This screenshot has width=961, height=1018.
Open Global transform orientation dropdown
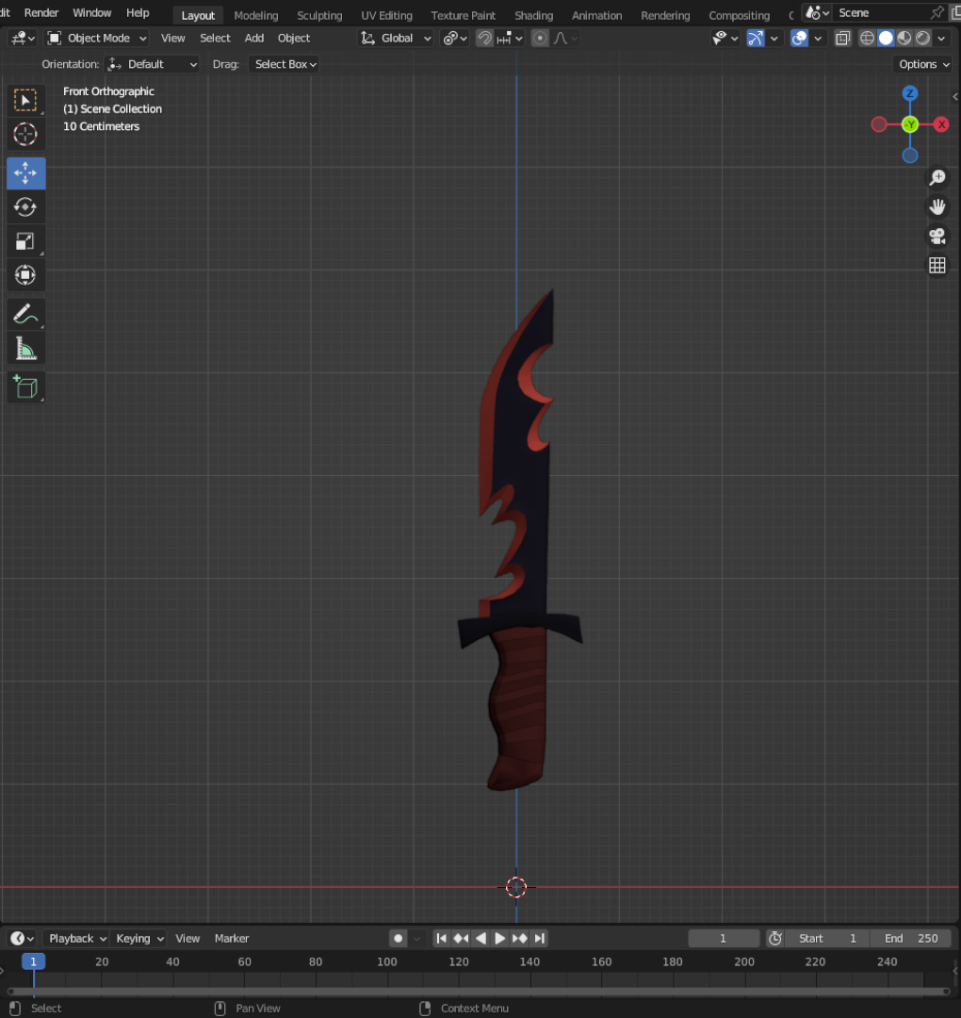(396, 39)
